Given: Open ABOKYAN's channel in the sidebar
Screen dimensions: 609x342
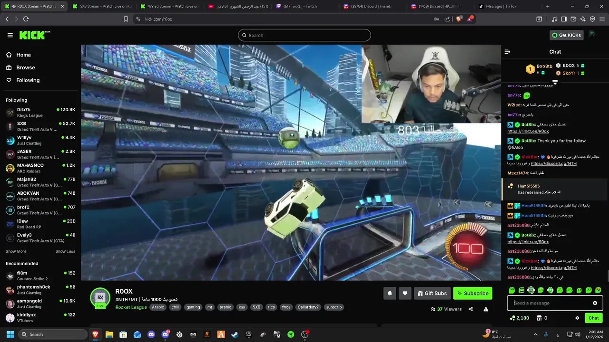Looking at the screenshot, I should (x=40, y=196).
